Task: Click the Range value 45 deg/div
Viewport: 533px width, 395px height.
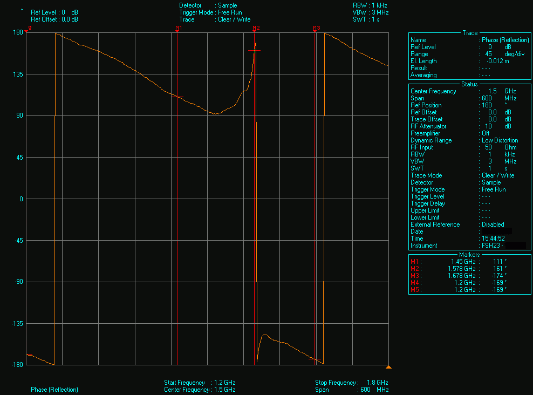Action: pyautogui.click(x=505, y=54)
